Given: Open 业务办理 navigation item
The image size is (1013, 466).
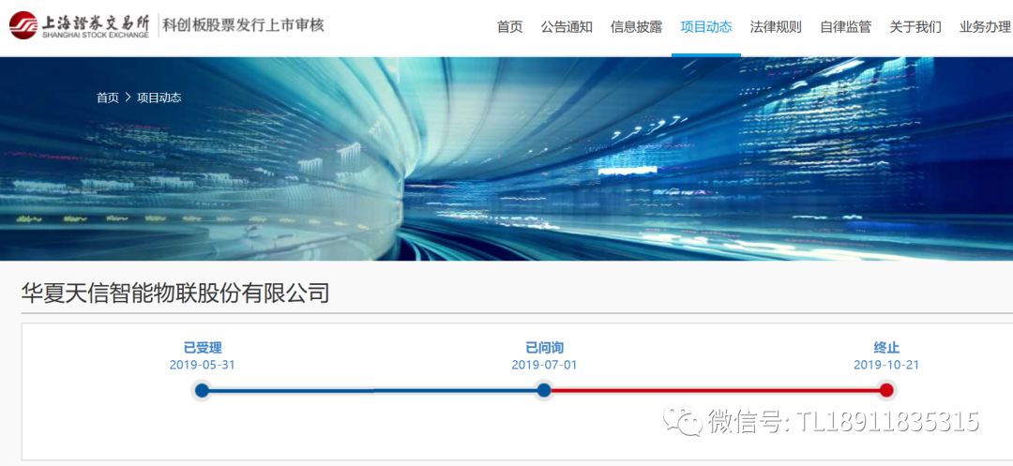Looking at the screenshot, I should coord(985,27).
